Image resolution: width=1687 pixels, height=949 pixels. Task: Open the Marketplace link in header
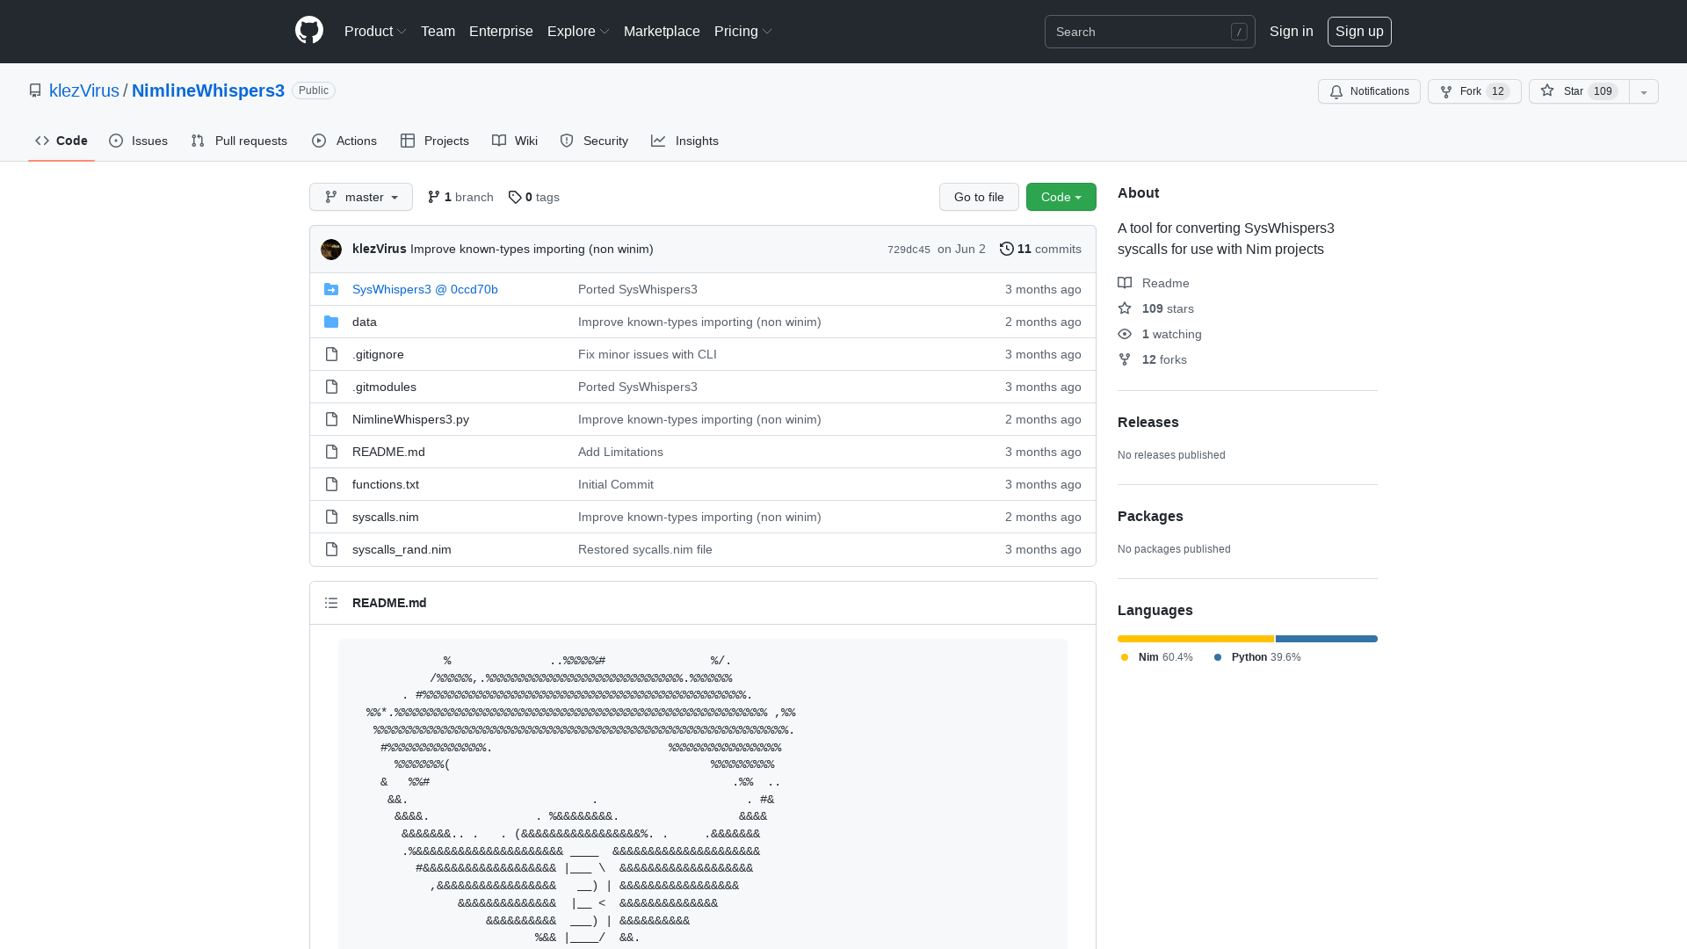pyautogui.click(x=662, y=32)
